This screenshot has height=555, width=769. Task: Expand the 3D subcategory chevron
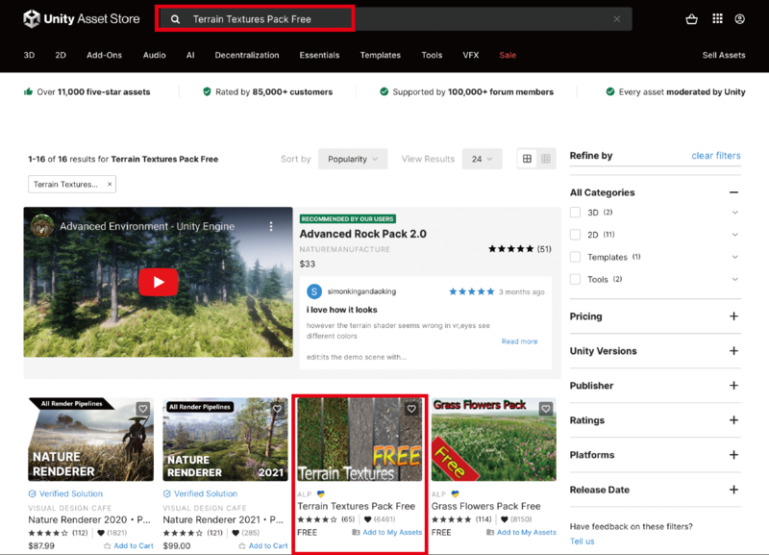tap(734, 213)
